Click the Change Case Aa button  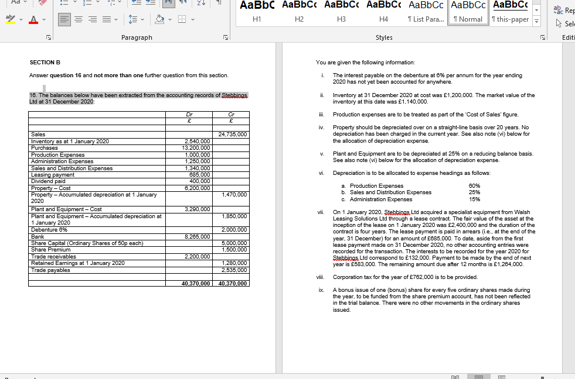click(x=16, y=2)
